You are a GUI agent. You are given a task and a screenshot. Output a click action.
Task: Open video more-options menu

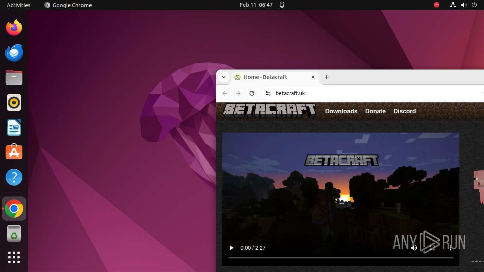pos(450,248)
